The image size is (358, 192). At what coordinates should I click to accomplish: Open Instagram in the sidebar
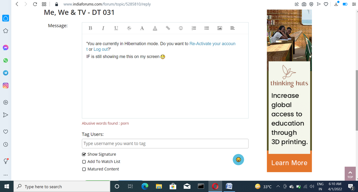6,86
